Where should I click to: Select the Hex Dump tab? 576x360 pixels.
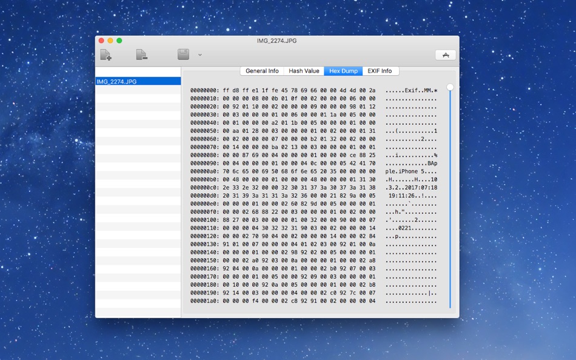(343, 71)
